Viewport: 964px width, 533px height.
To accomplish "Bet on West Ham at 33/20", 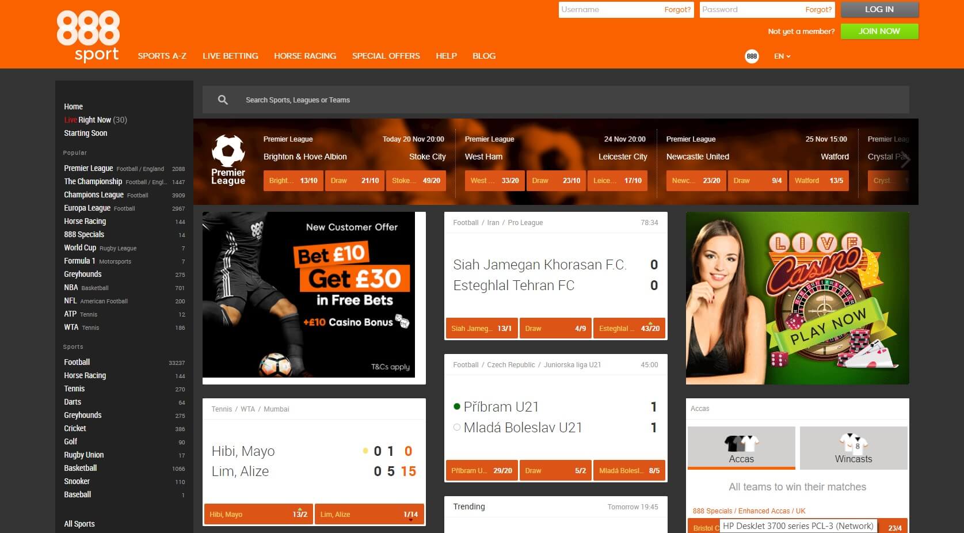I will (495, 181).
